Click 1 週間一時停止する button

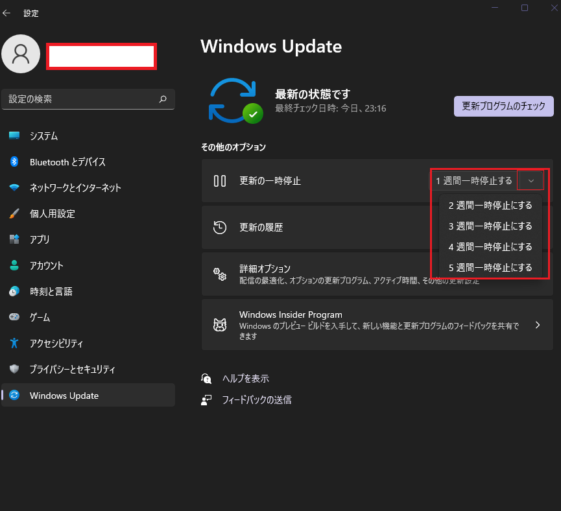473,181
